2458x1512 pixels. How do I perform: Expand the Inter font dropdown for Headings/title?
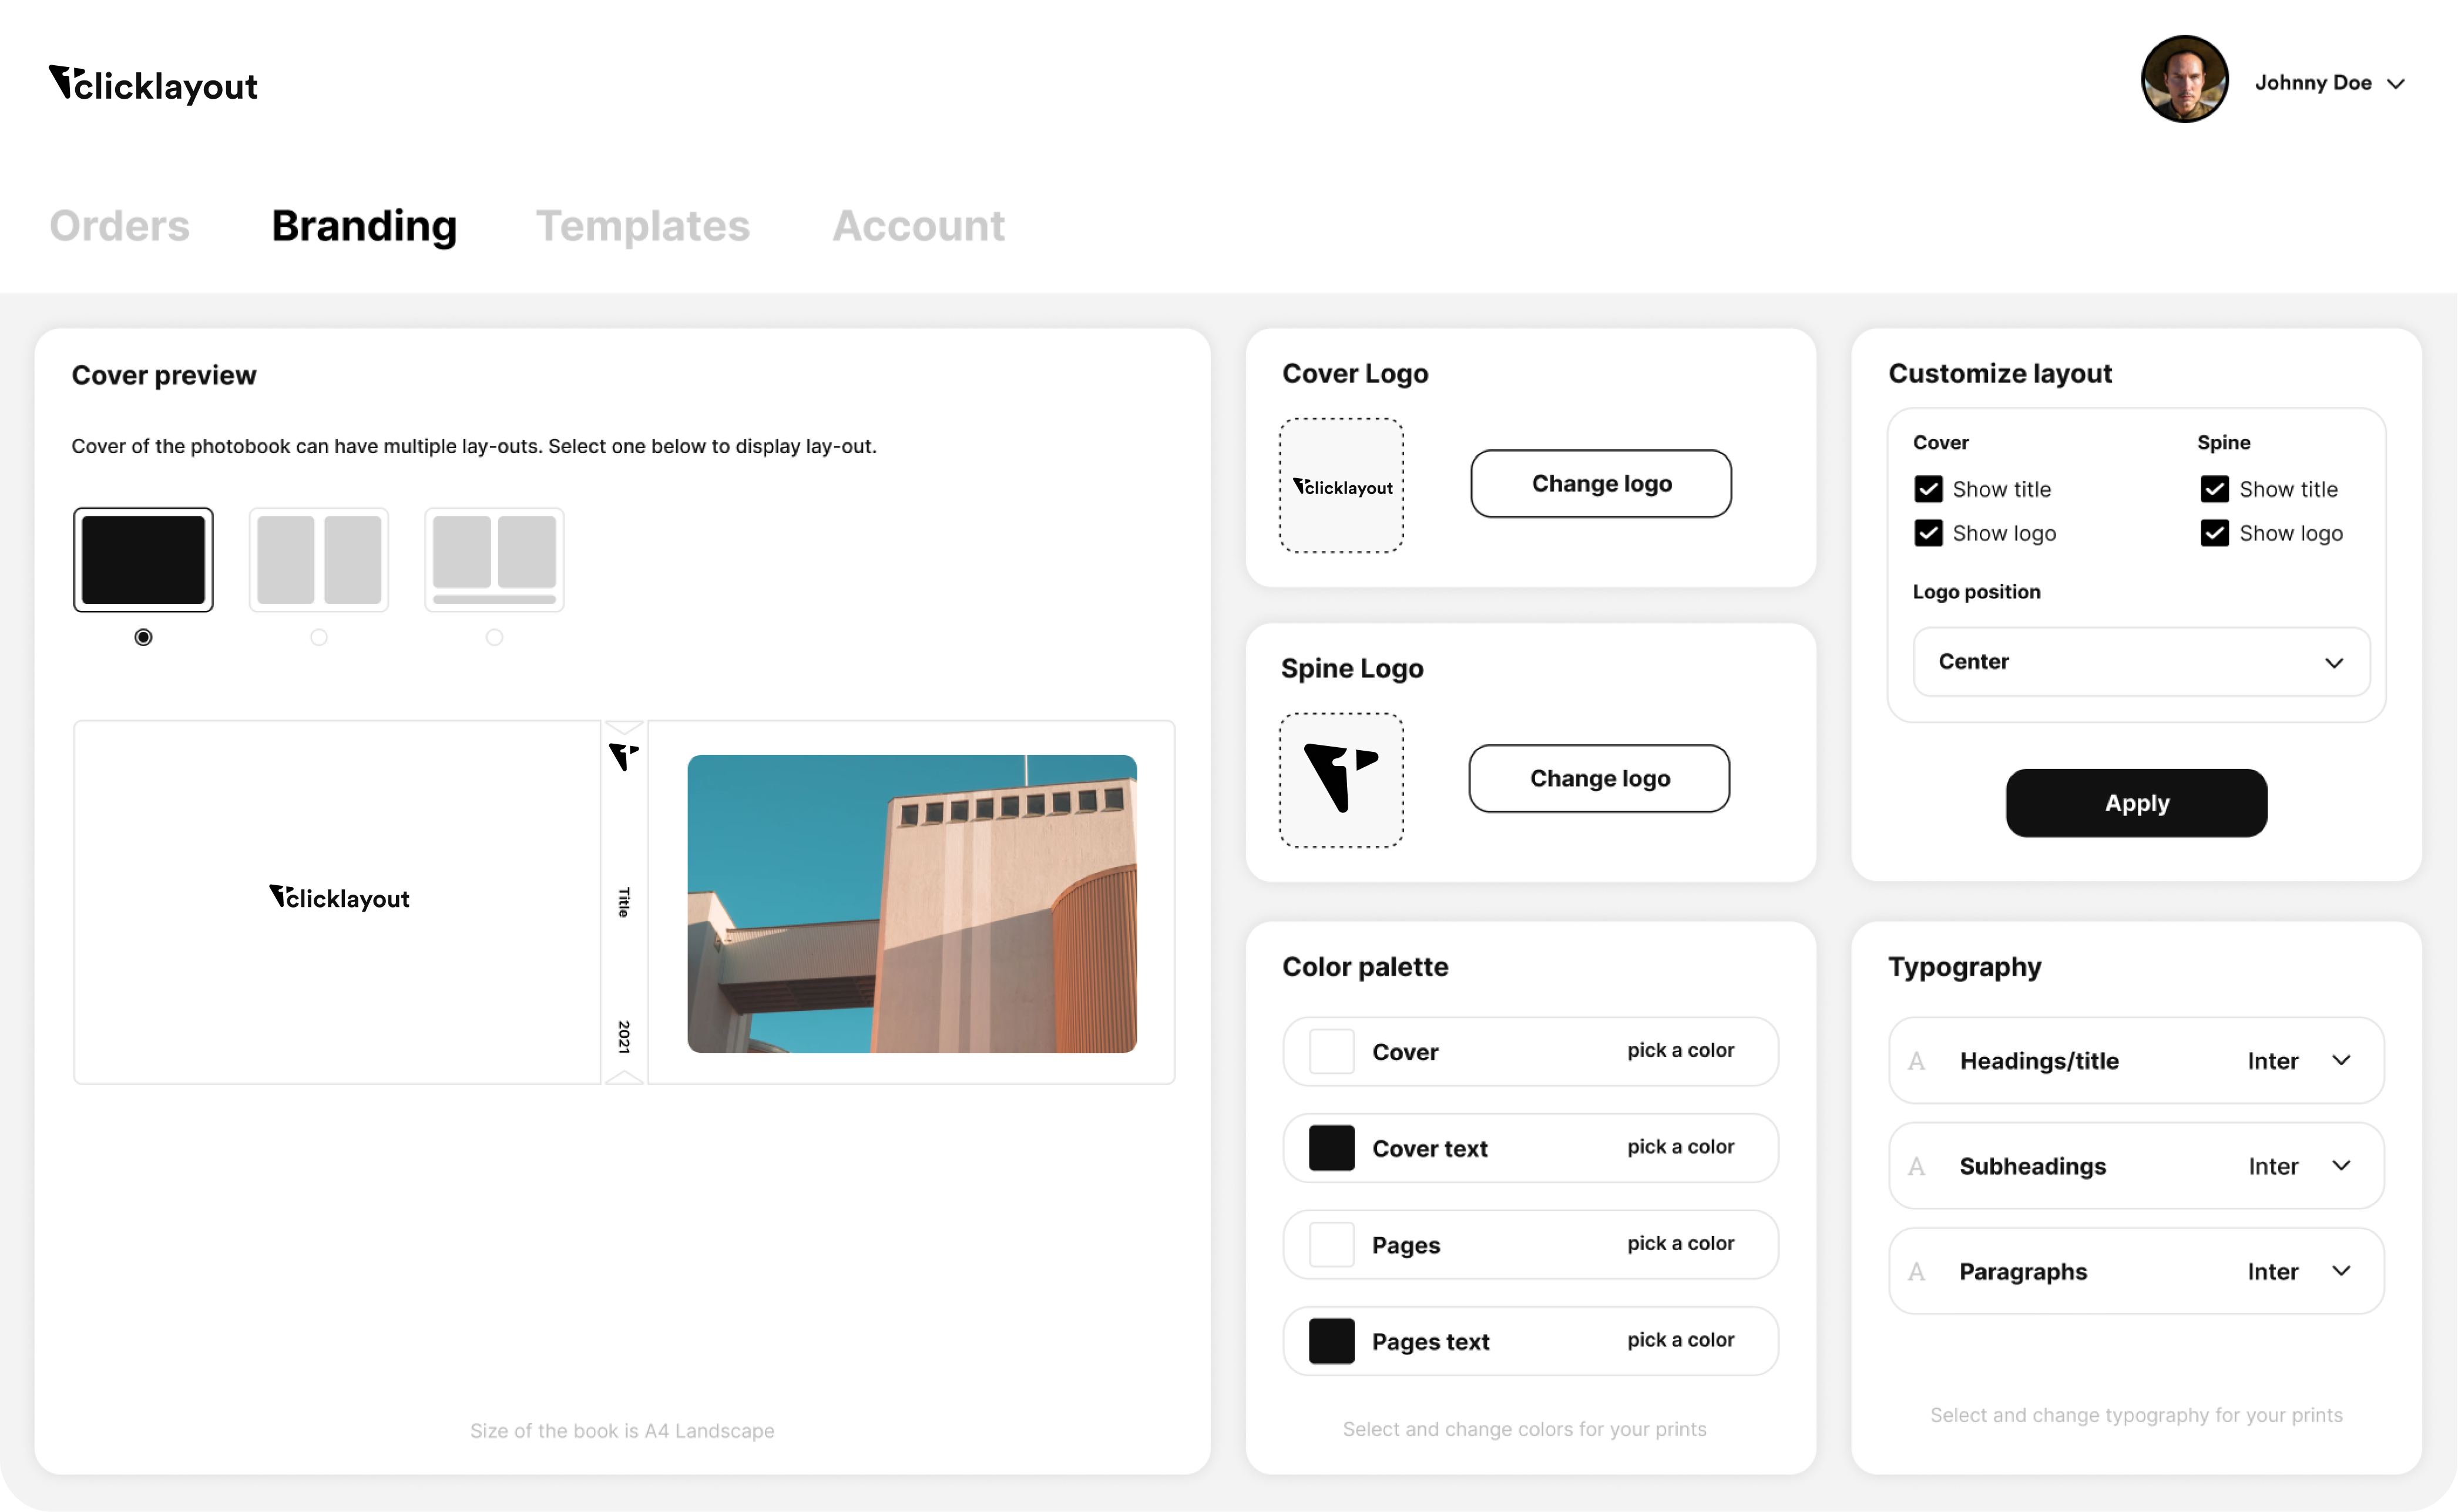pos(2343,1061)
